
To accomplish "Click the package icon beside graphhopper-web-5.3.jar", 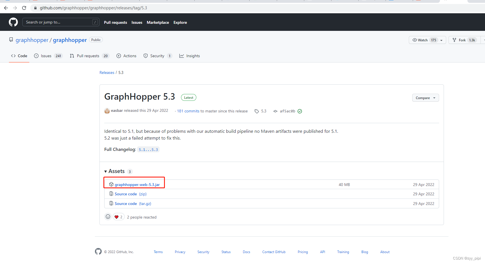I will click(111, 184).
